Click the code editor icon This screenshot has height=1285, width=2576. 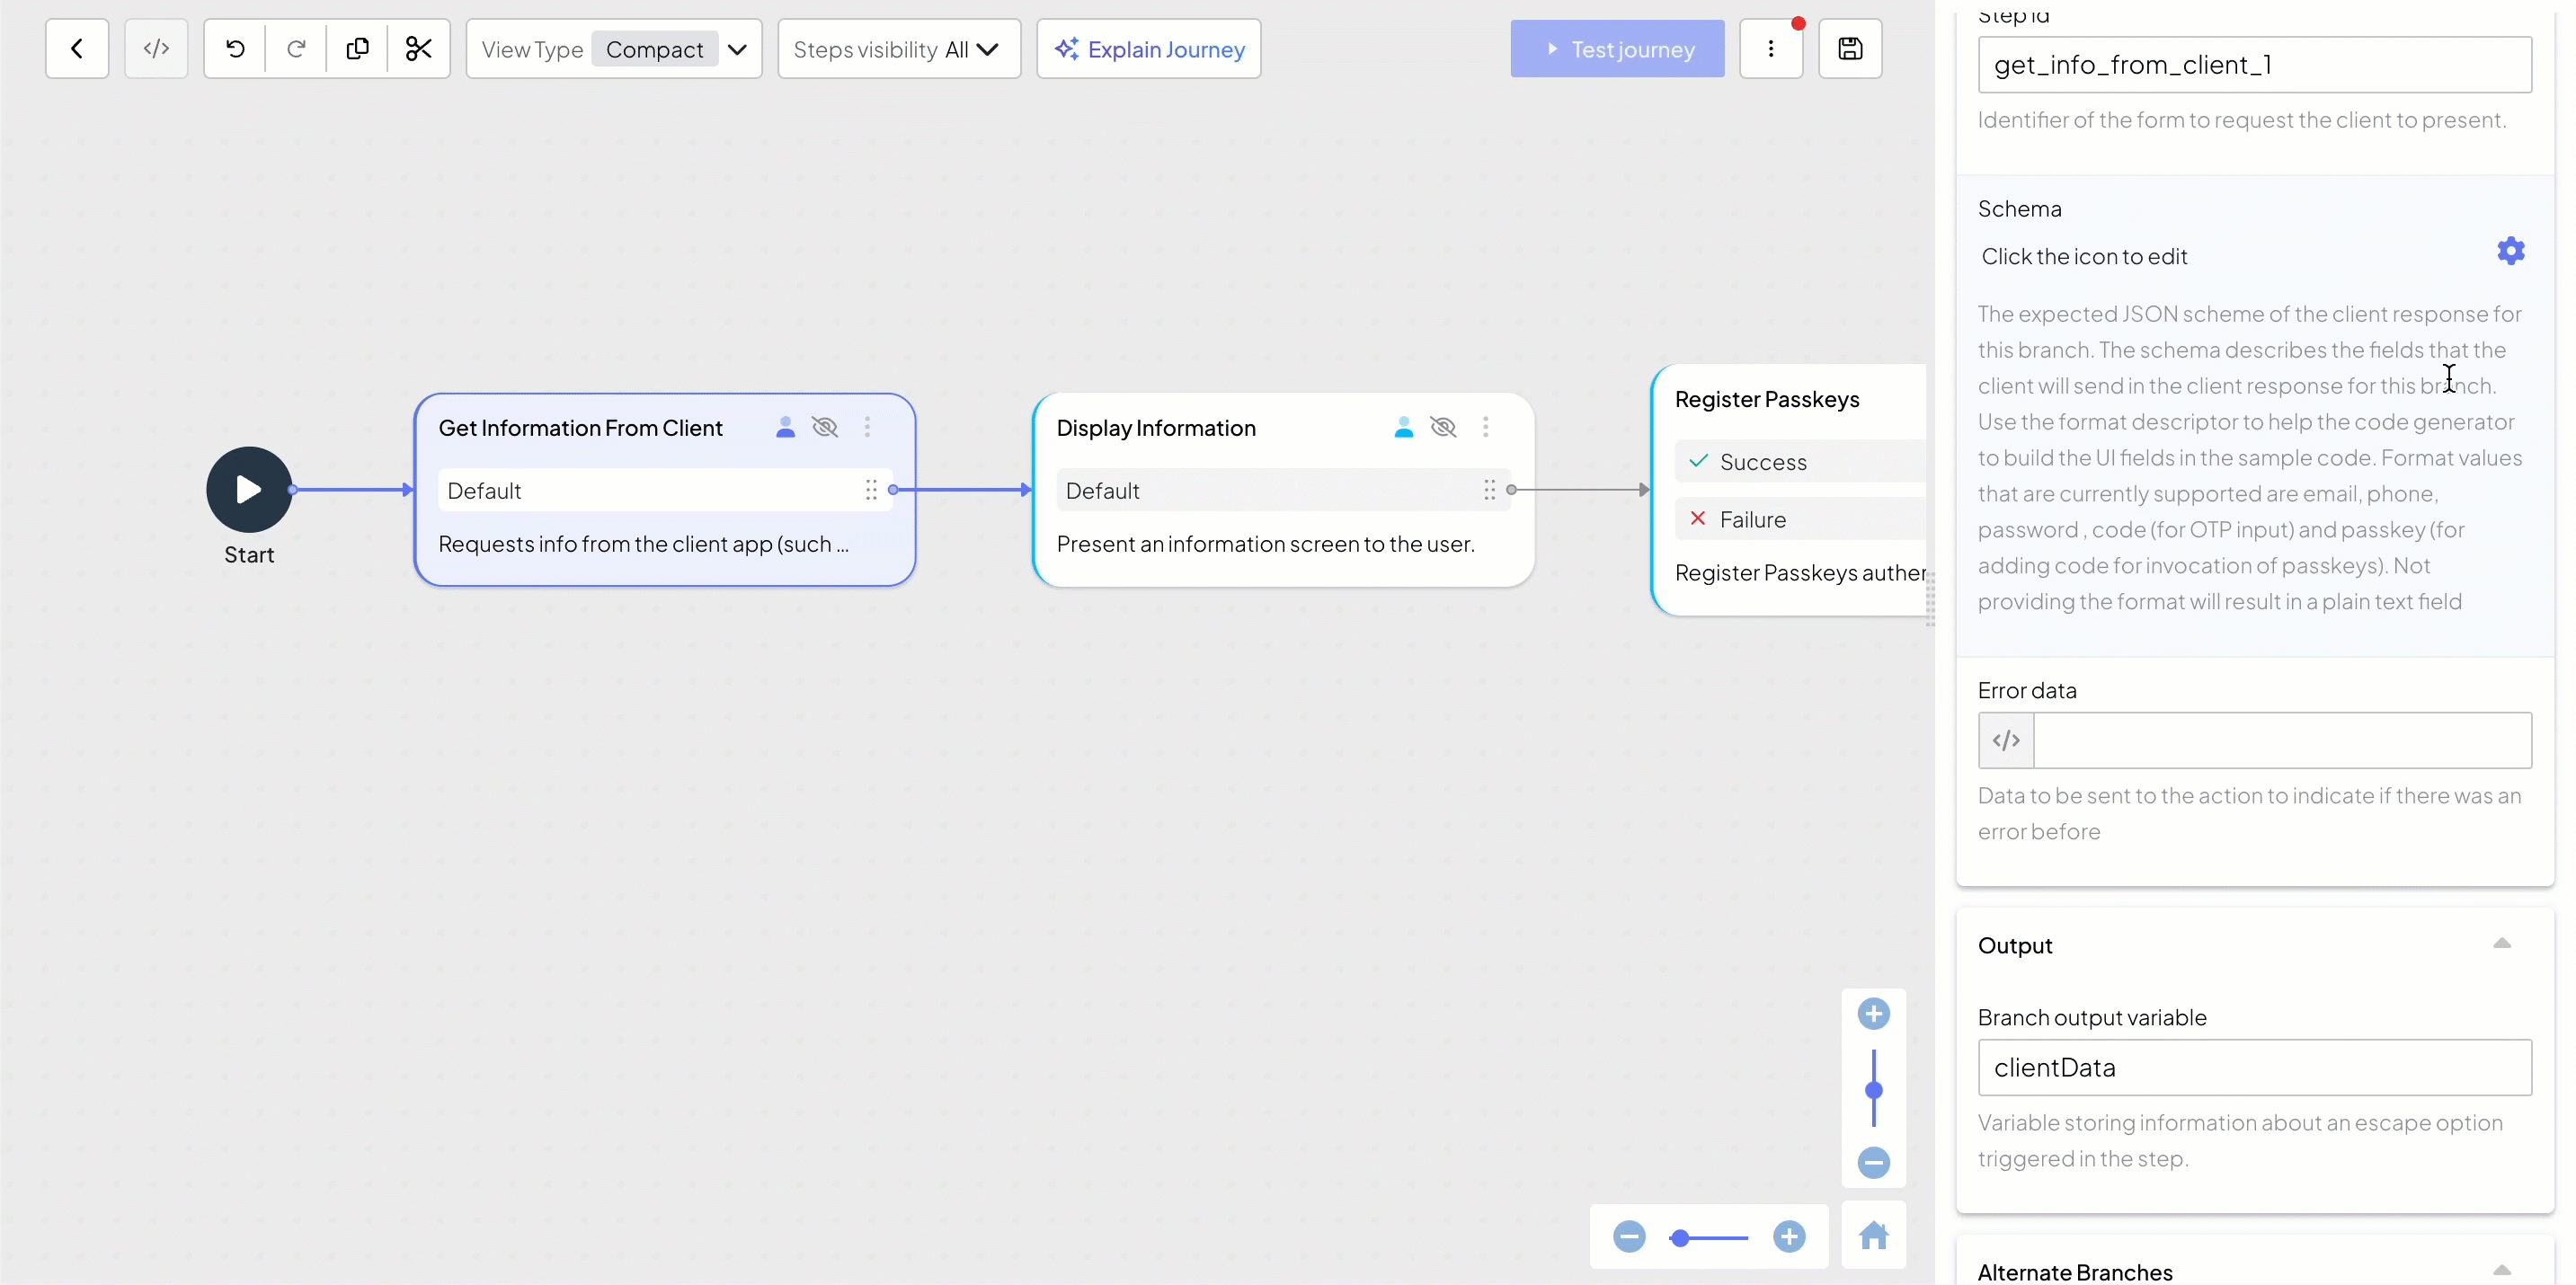click(x=155, y=48)
